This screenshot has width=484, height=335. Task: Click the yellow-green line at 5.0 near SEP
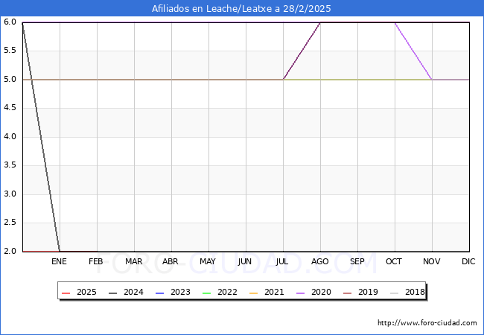(357, 80)
